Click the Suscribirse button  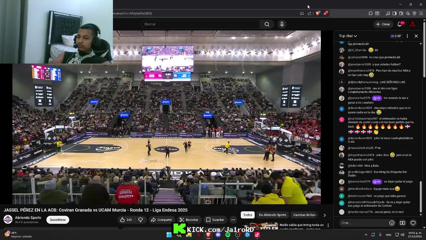point(58,220)
